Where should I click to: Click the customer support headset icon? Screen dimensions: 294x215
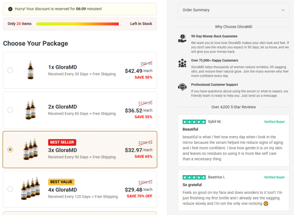pos(182,87)
